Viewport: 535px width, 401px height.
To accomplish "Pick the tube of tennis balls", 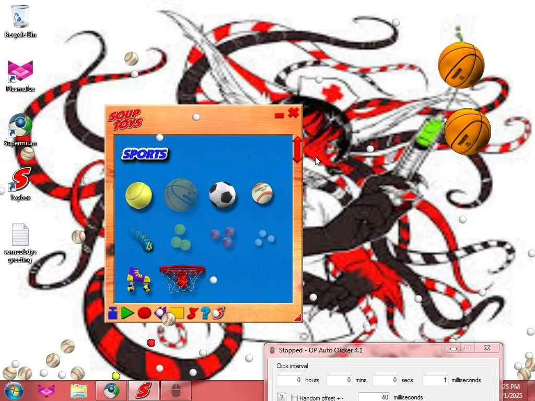I will coord(142,240).
